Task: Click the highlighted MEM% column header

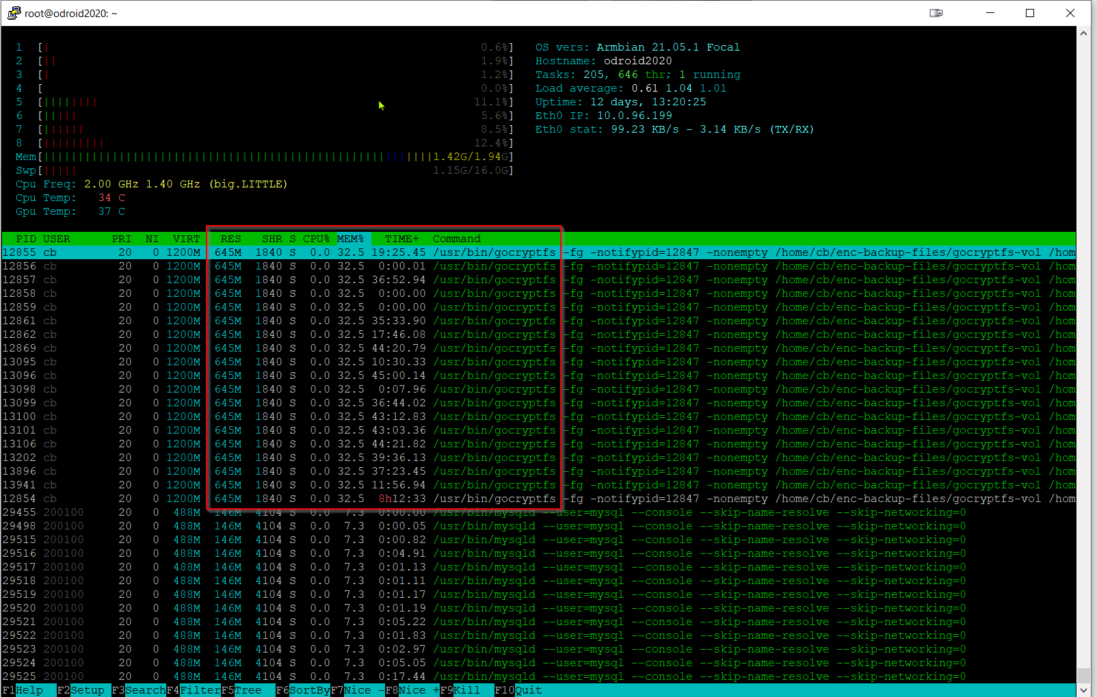Action: click(351, 239)
